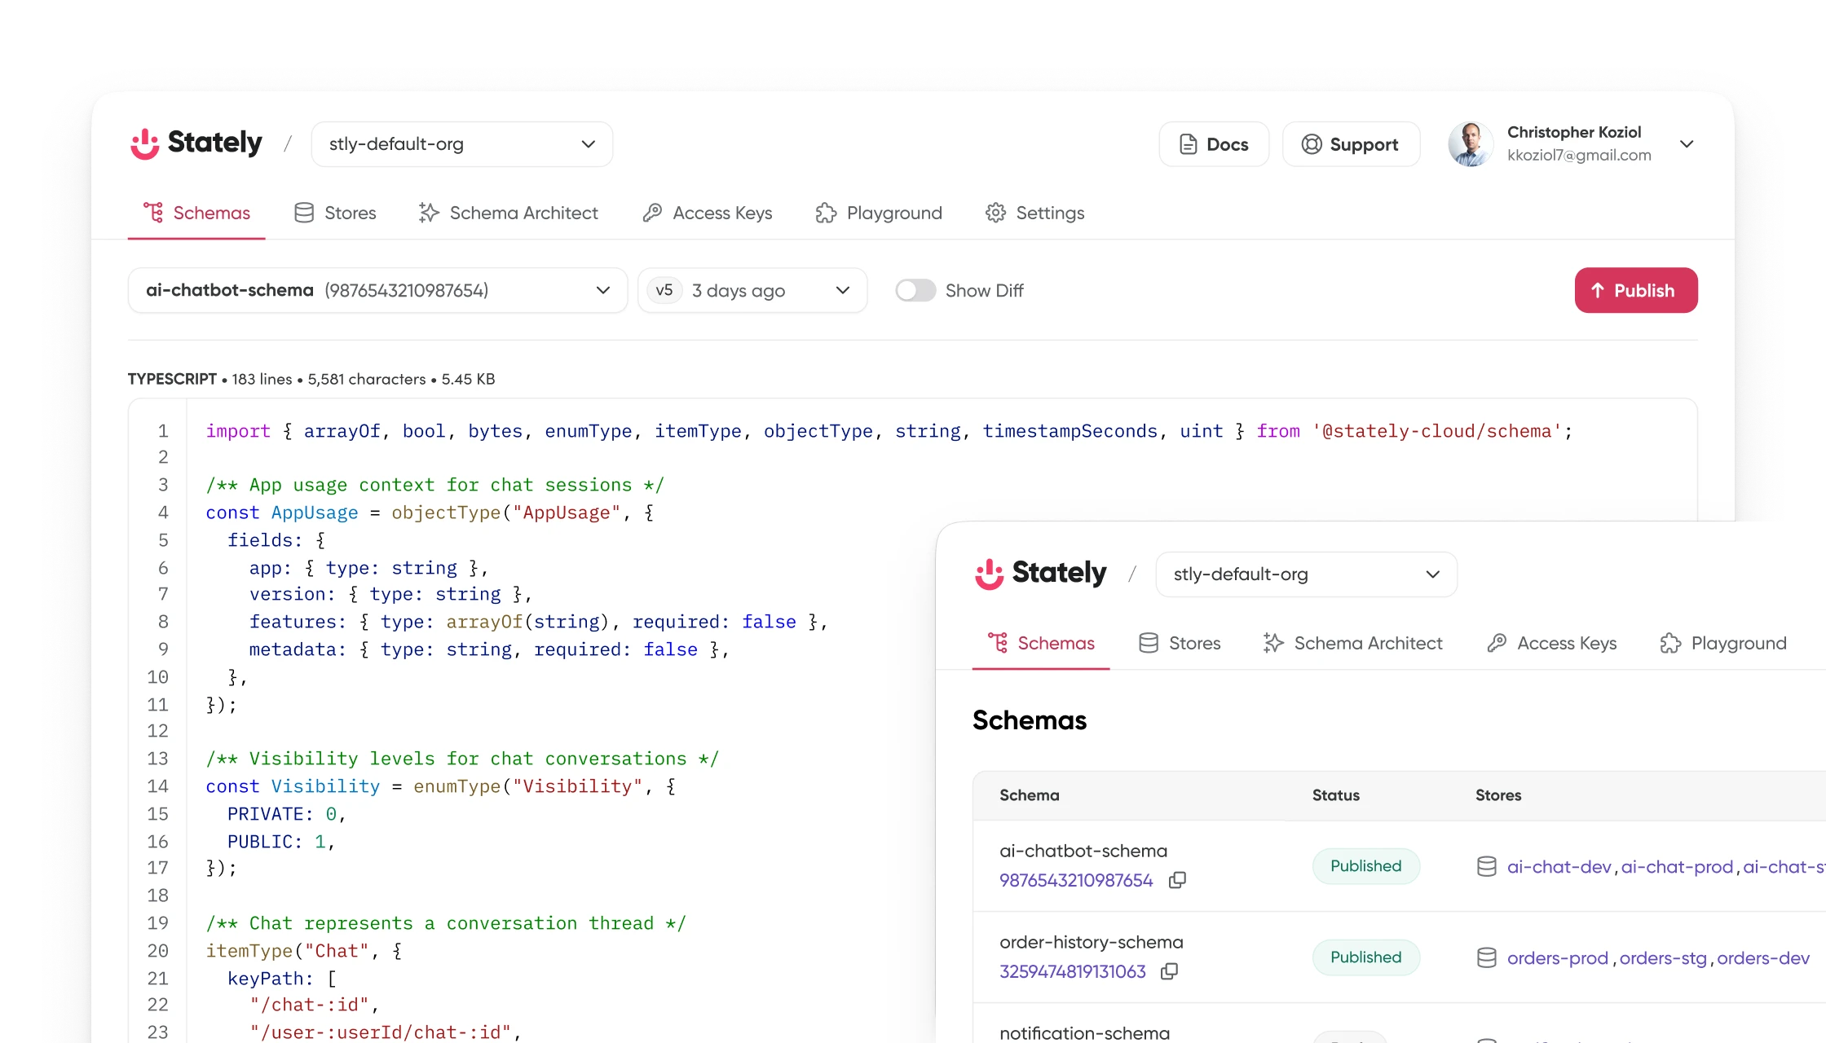Viewport: 1826px width, 1043px height.
Task: Click puzzle icon beside Playground in front window
Action: tap(1670, 643)
